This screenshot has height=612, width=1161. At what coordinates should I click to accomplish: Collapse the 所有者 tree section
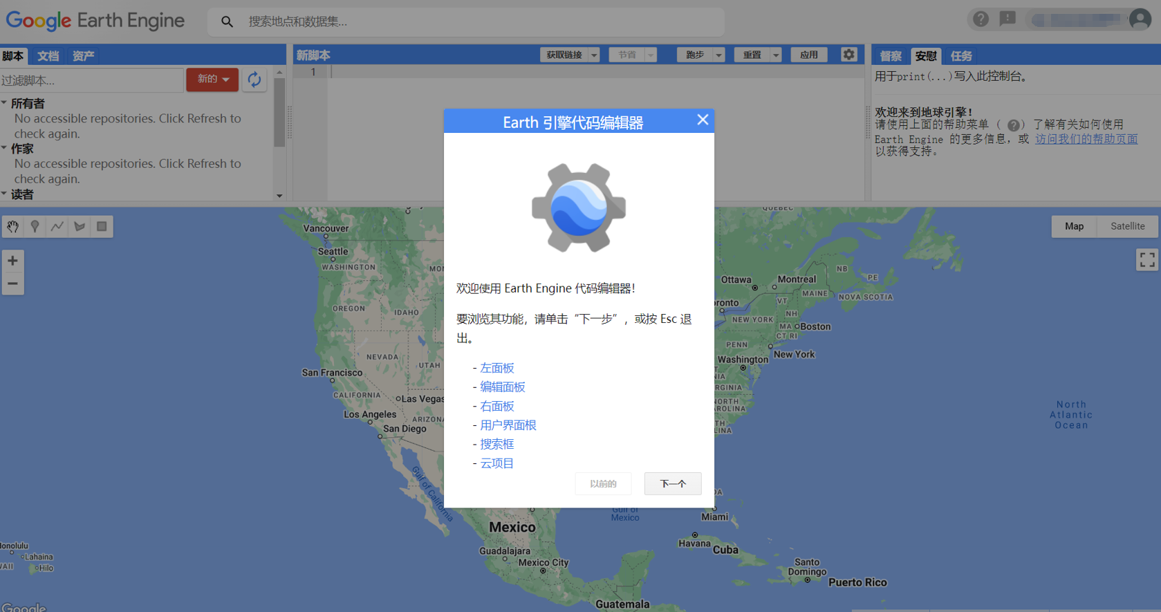point(4,103)
